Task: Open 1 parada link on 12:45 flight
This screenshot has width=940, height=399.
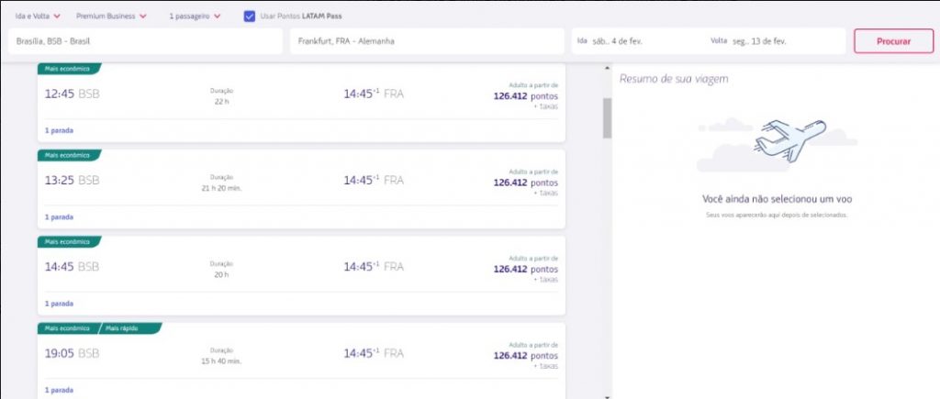Action: click(59, 130)
